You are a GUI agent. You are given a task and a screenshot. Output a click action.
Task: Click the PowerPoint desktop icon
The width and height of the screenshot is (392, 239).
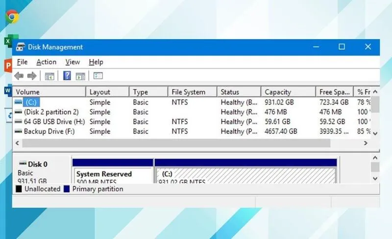[8, 66]
